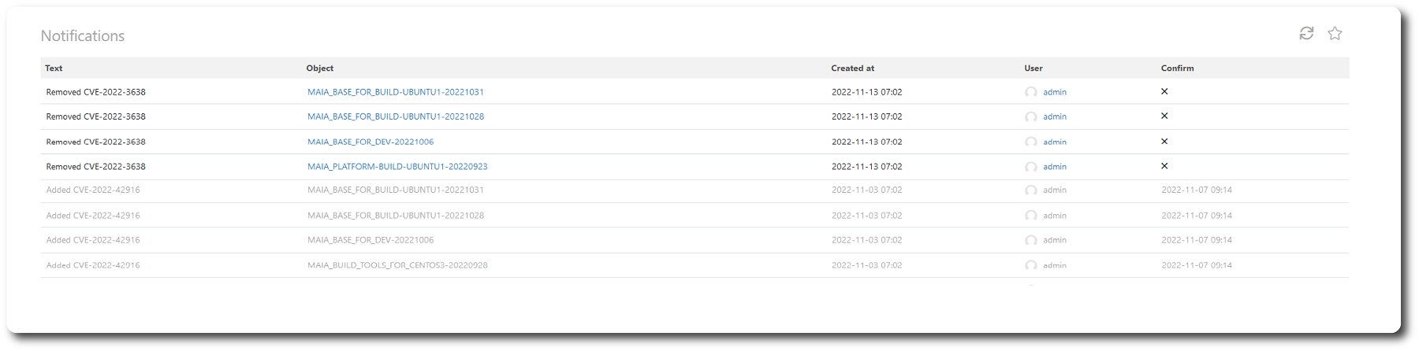Screen dimensions: 1419x351
Task: Refresh the Notifications list
Action: (x=1306, y=33)
